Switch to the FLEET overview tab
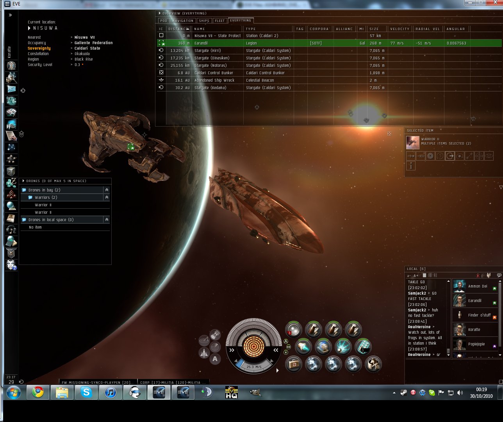Viewport: 503px width, 422px height. 220,21
